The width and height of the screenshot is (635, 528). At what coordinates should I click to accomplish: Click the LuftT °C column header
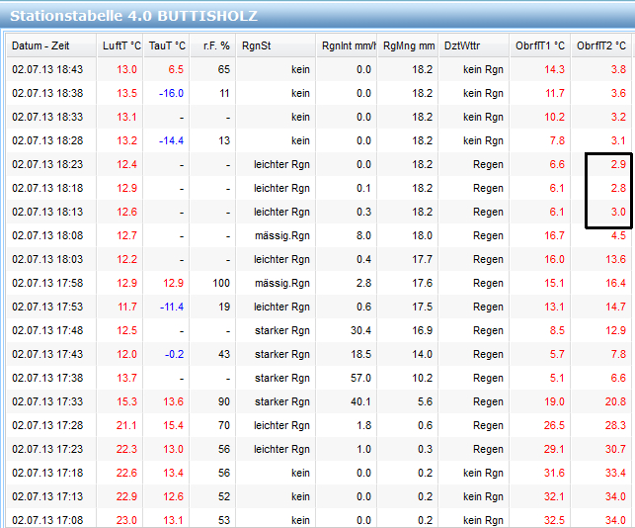point(121,46)
